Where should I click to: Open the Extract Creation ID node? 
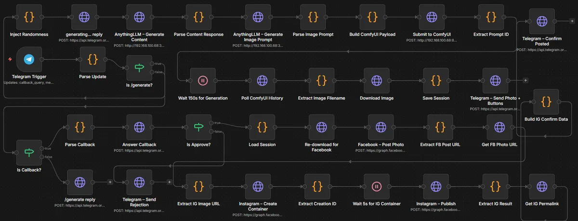[x=317, y=186]
